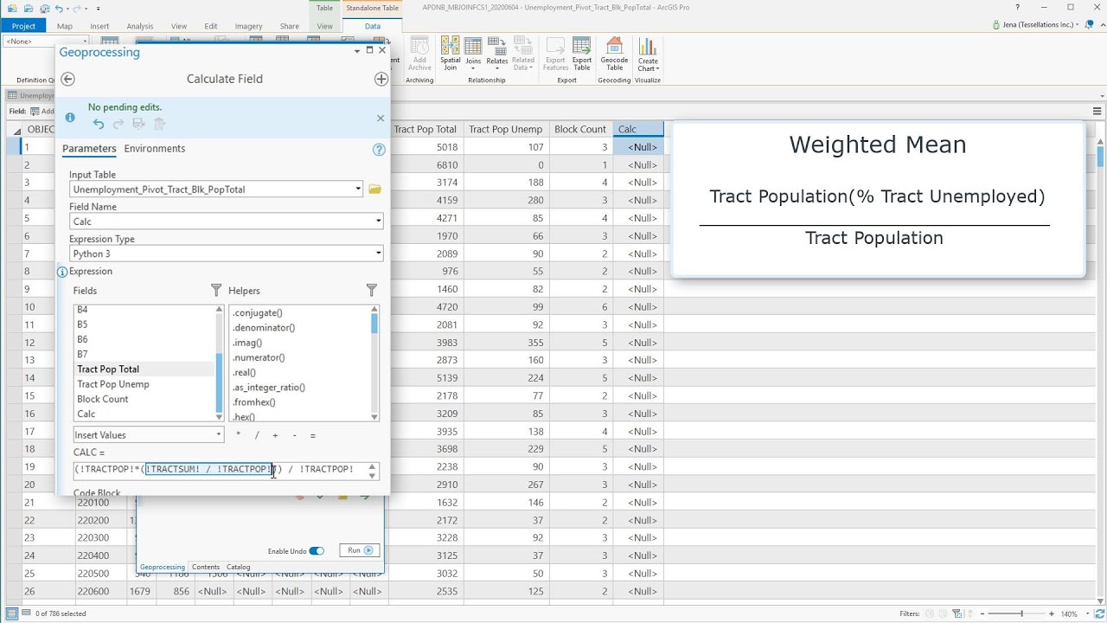This screenshot has height=623, width=1107.
Task: Click the plus add-tool icon beside Calculate Field
Action: coord(381,79)
